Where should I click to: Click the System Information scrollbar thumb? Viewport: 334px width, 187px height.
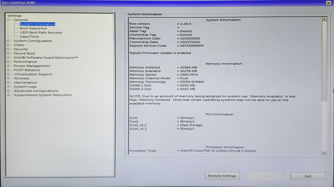324,61
